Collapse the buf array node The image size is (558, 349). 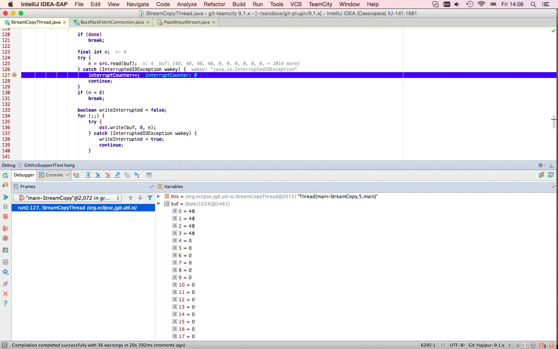click(158, 204)
